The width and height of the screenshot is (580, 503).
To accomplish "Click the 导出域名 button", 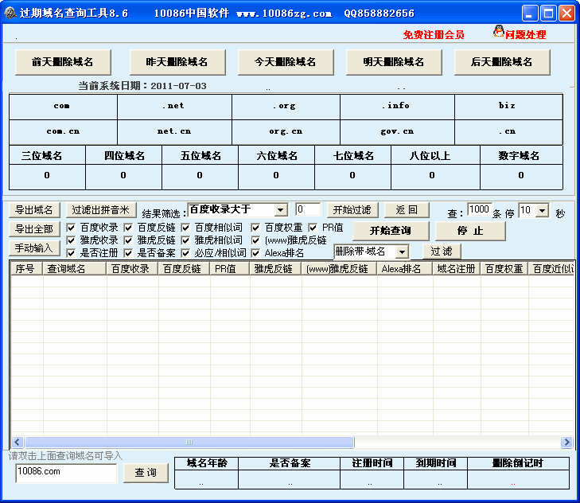I will pyautogui.click(x=34, y=210).
